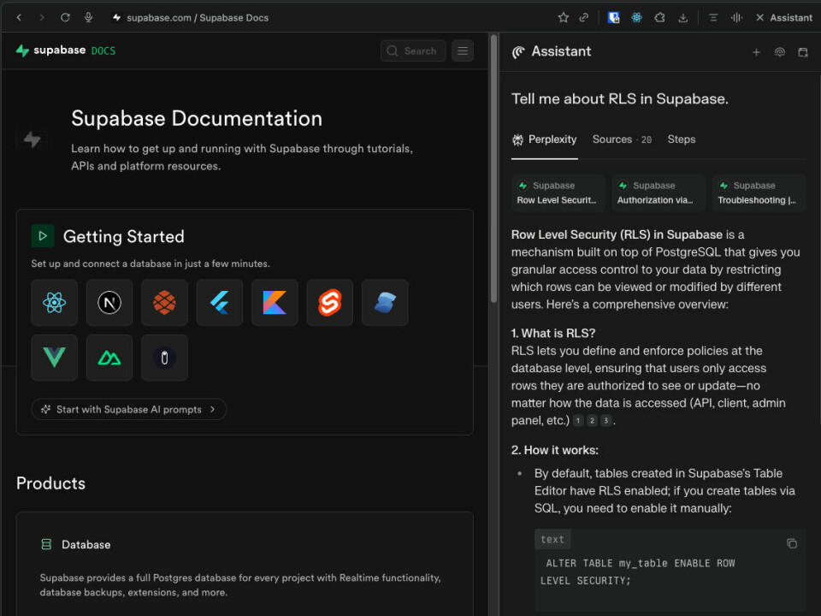Open Start with Supabase AI prompts
The image size is (821, 616).
(129, 409)
